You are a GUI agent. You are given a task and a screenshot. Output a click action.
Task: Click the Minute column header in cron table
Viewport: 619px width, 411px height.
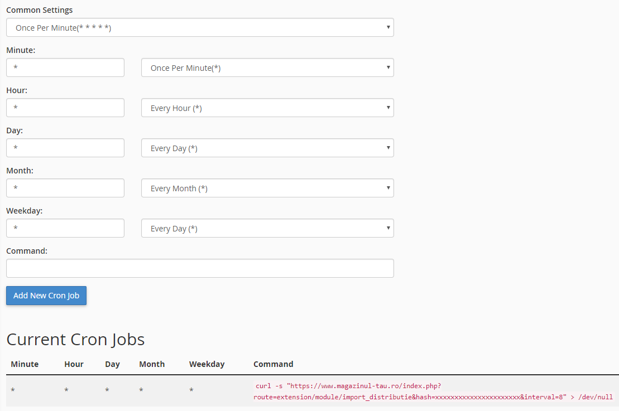[x=25, y=364]
